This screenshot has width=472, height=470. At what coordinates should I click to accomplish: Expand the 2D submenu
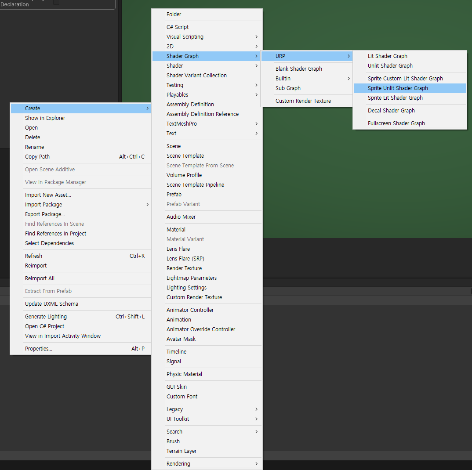207,46
